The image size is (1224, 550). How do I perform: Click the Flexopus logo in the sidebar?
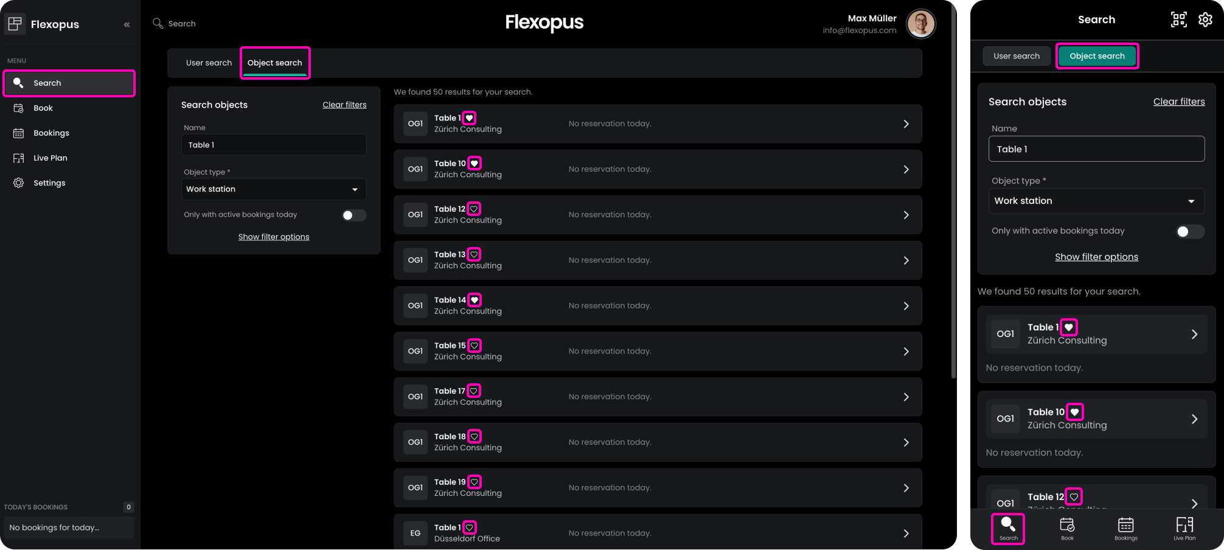point(15,24)
